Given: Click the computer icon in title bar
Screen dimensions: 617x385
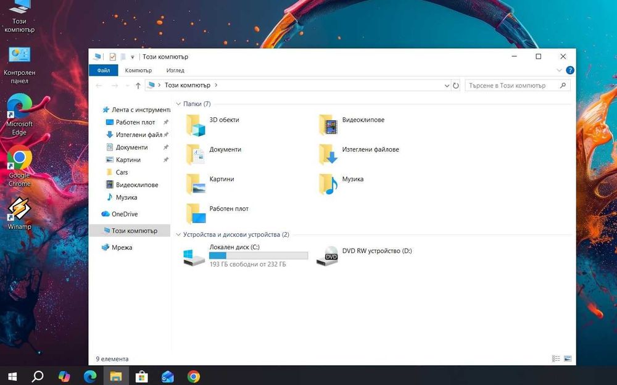Looking at the screenshot, I should pos(97,57).
